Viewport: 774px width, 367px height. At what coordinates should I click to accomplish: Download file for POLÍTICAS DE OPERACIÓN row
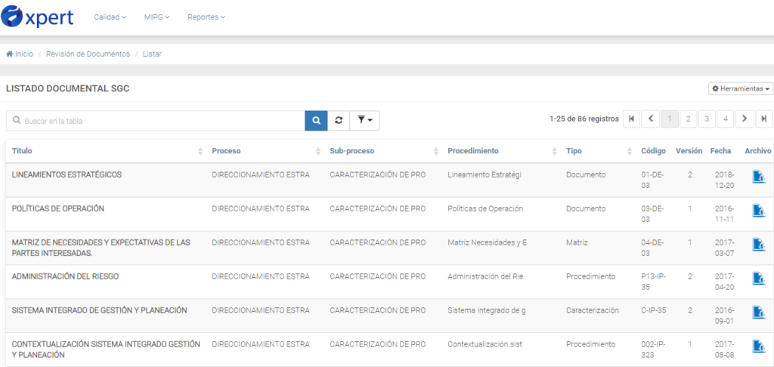click(758, 211)
